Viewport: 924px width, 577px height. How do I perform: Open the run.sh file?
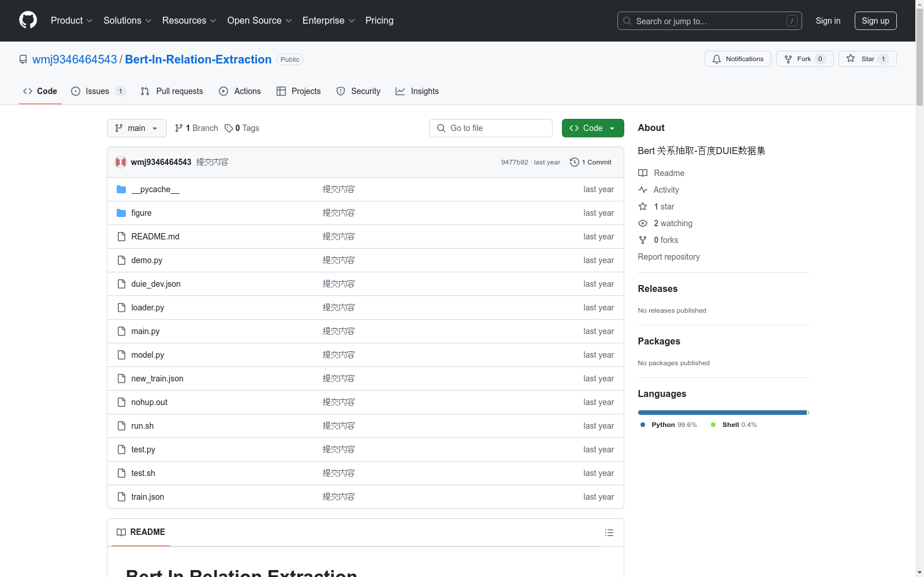click(143, 426)
